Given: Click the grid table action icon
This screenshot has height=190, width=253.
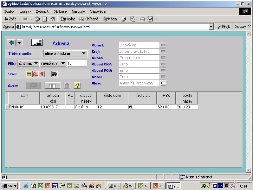Looking at the screenshot, I should point(52,85).
